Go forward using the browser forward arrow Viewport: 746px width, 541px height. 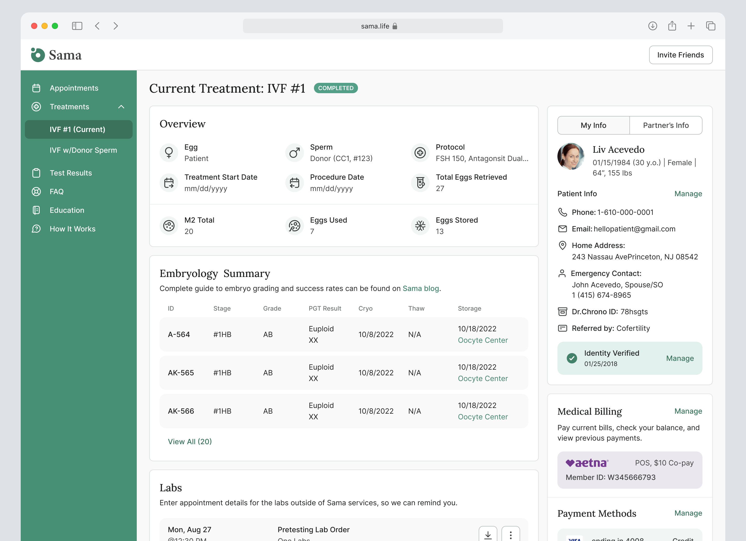pyautogui.click(x=116, y=26)
